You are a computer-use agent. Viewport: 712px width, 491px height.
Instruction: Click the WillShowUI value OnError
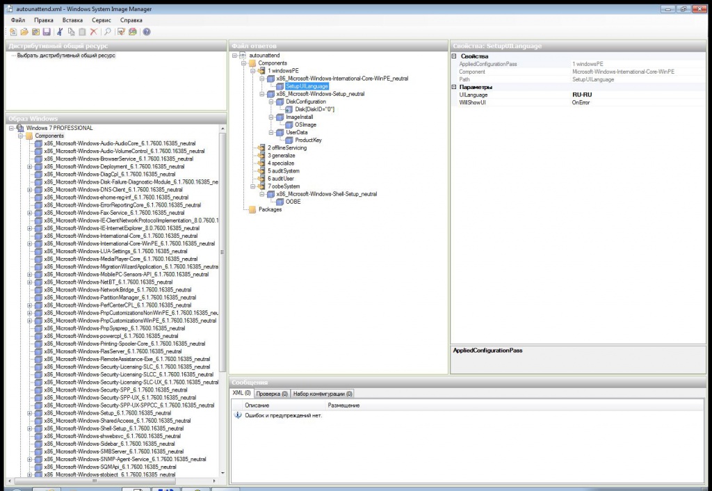pyautogui.click(x=638, y=103)
